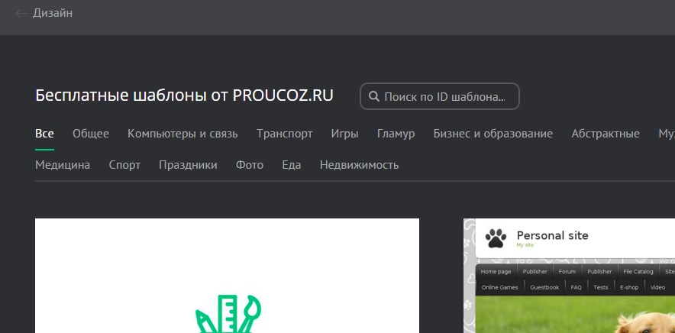Click Home page in the template preview menu
This screenshot has height=333, width=675.
pos(496,272)
